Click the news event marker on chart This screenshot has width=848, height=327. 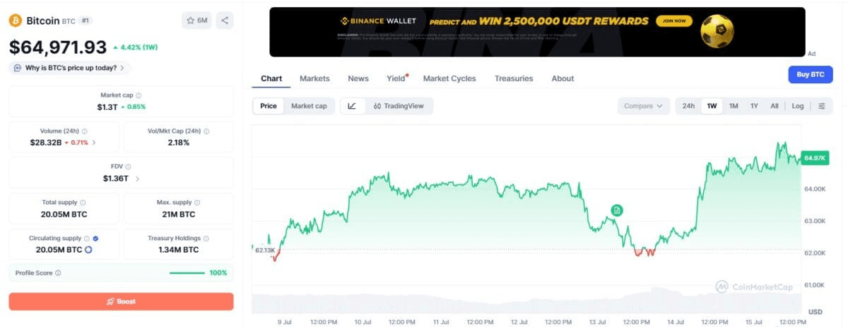(x=617, y=210)
